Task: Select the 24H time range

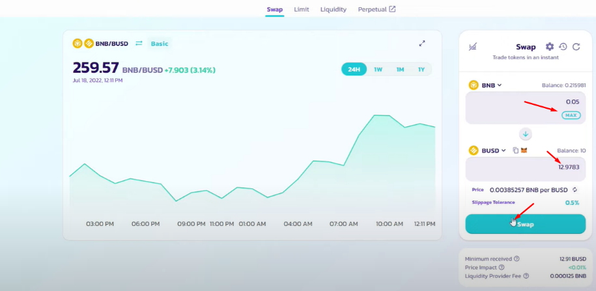Action: (x=354, y=70)
